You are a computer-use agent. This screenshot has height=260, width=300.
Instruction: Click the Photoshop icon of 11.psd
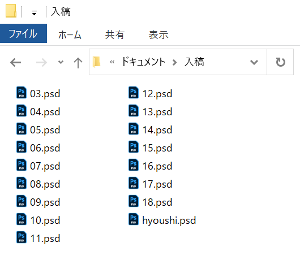tap(22, 237)
